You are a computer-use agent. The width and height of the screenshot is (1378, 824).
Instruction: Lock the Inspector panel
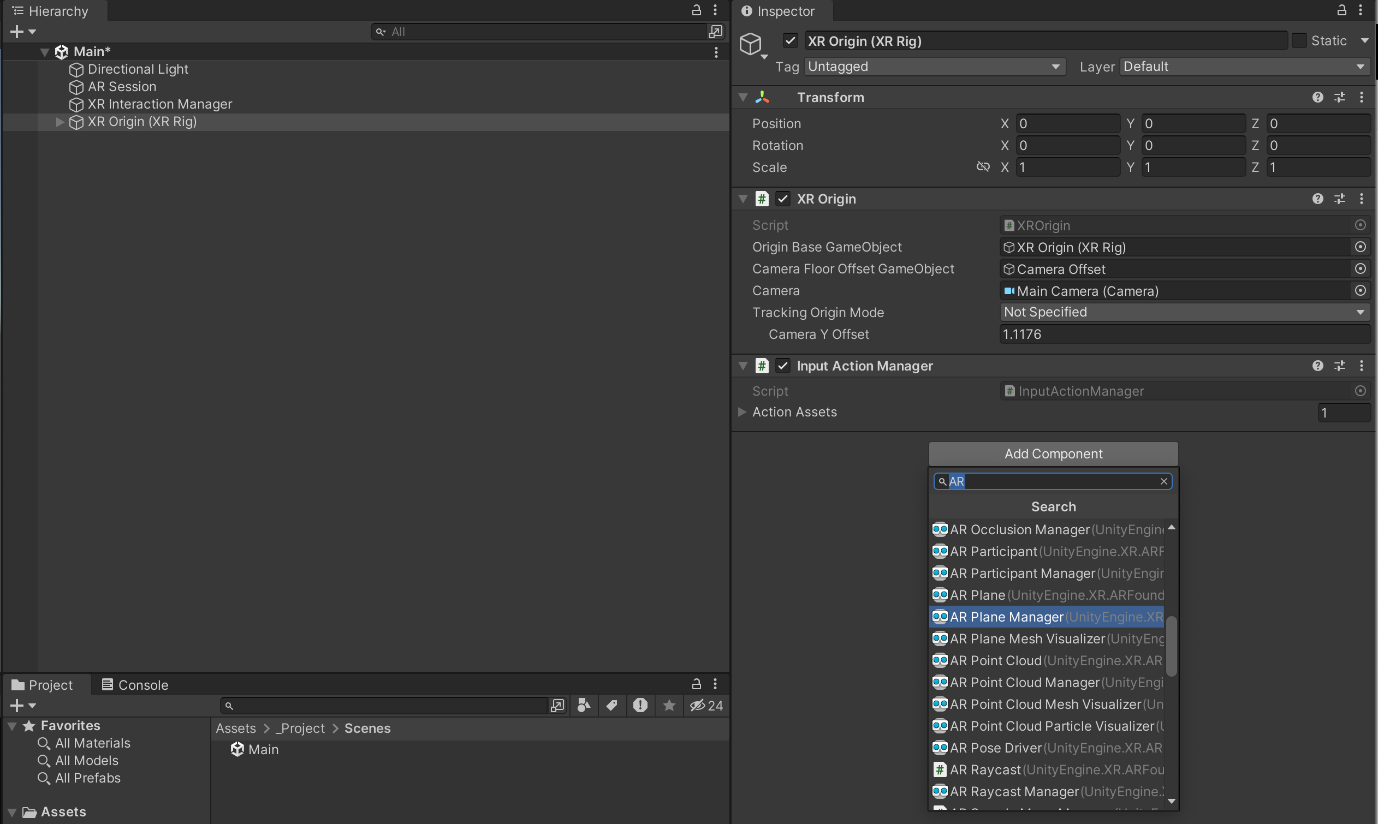coord(1341,10)
